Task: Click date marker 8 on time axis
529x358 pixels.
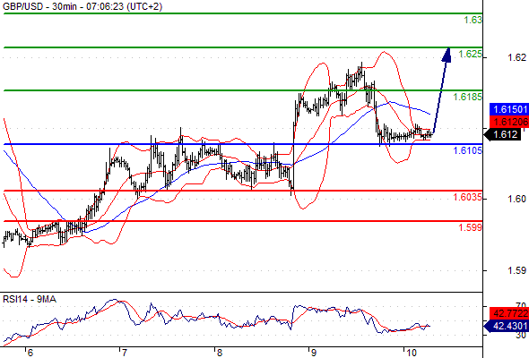Action: (x=219, y=353)
